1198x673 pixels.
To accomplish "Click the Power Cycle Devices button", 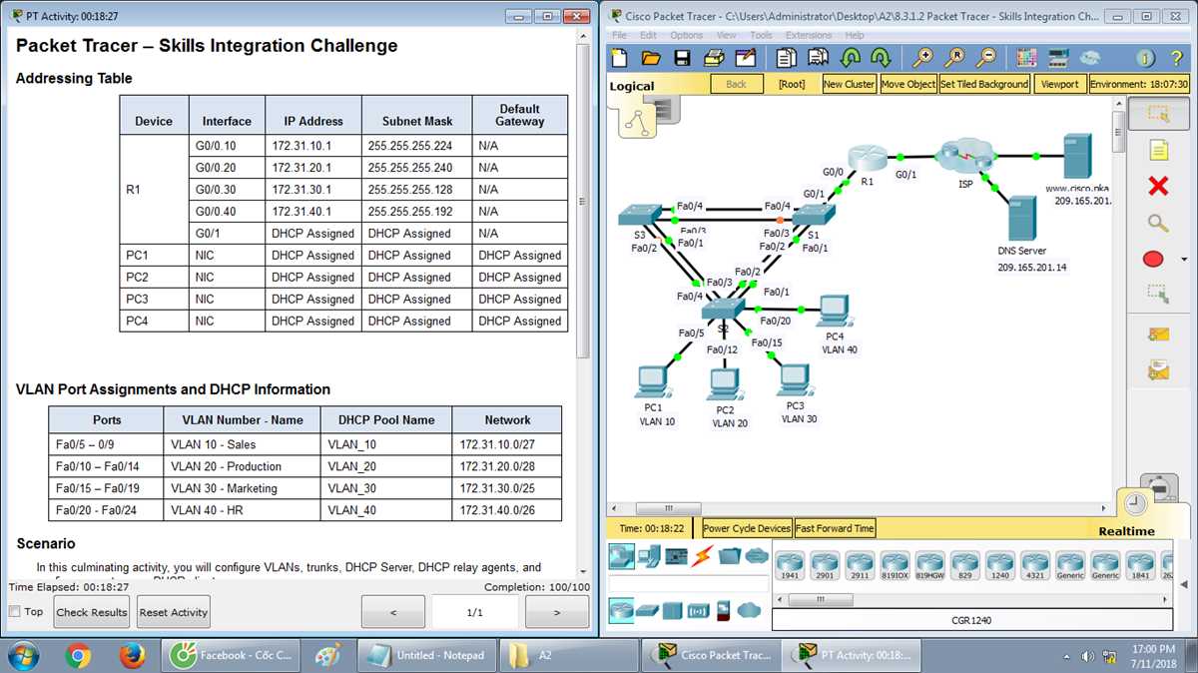I will pos(747,528).
